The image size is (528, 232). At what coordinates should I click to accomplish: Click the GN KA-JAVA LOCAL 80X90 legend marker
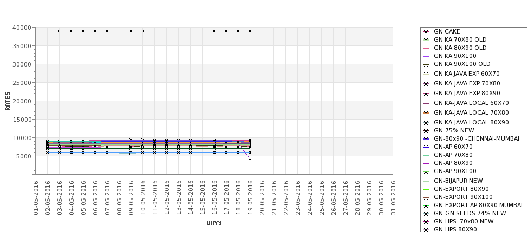[426, 123]
